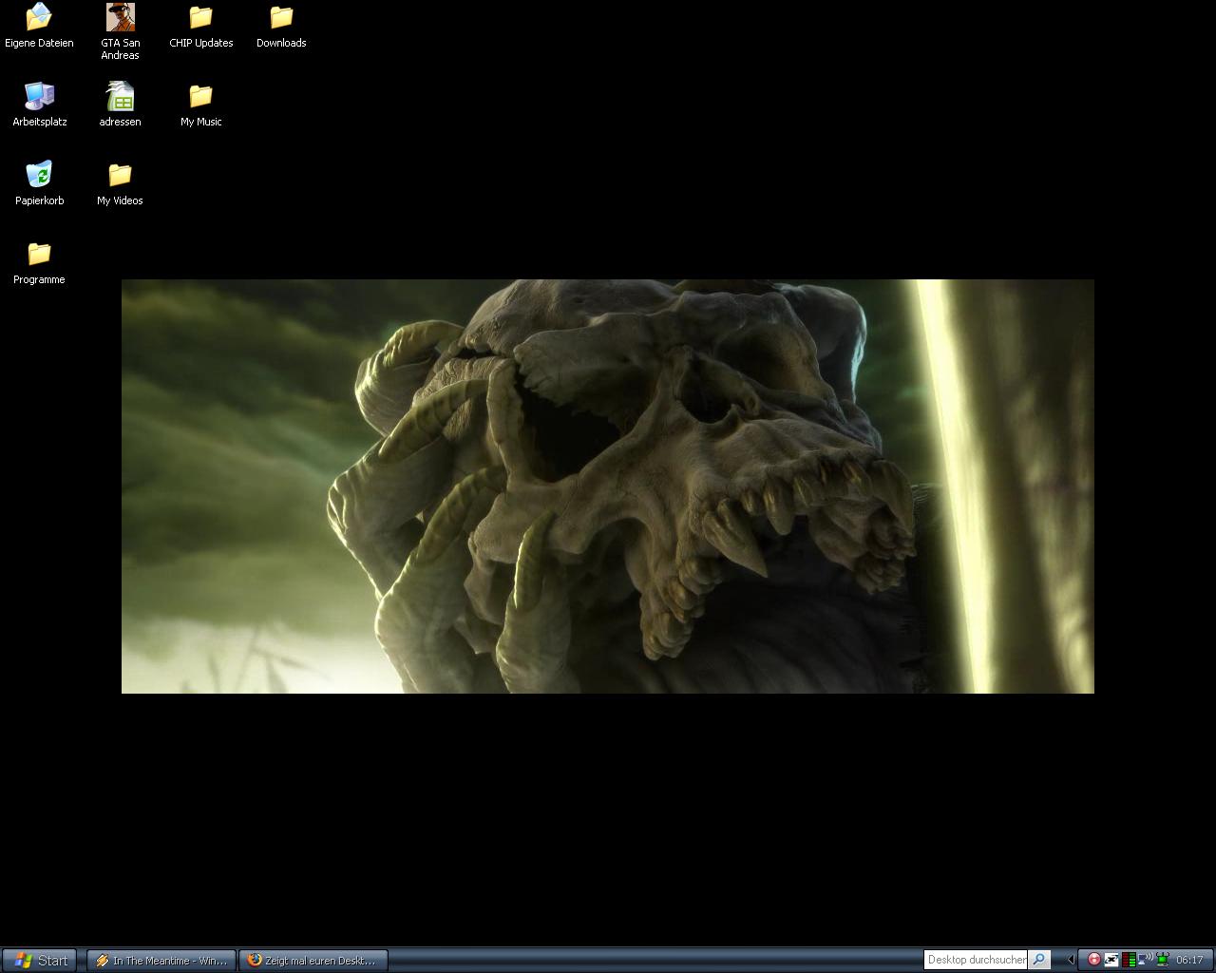Click the red round tray icon
Screen dimensions: 1216x973
(1093, 960)
